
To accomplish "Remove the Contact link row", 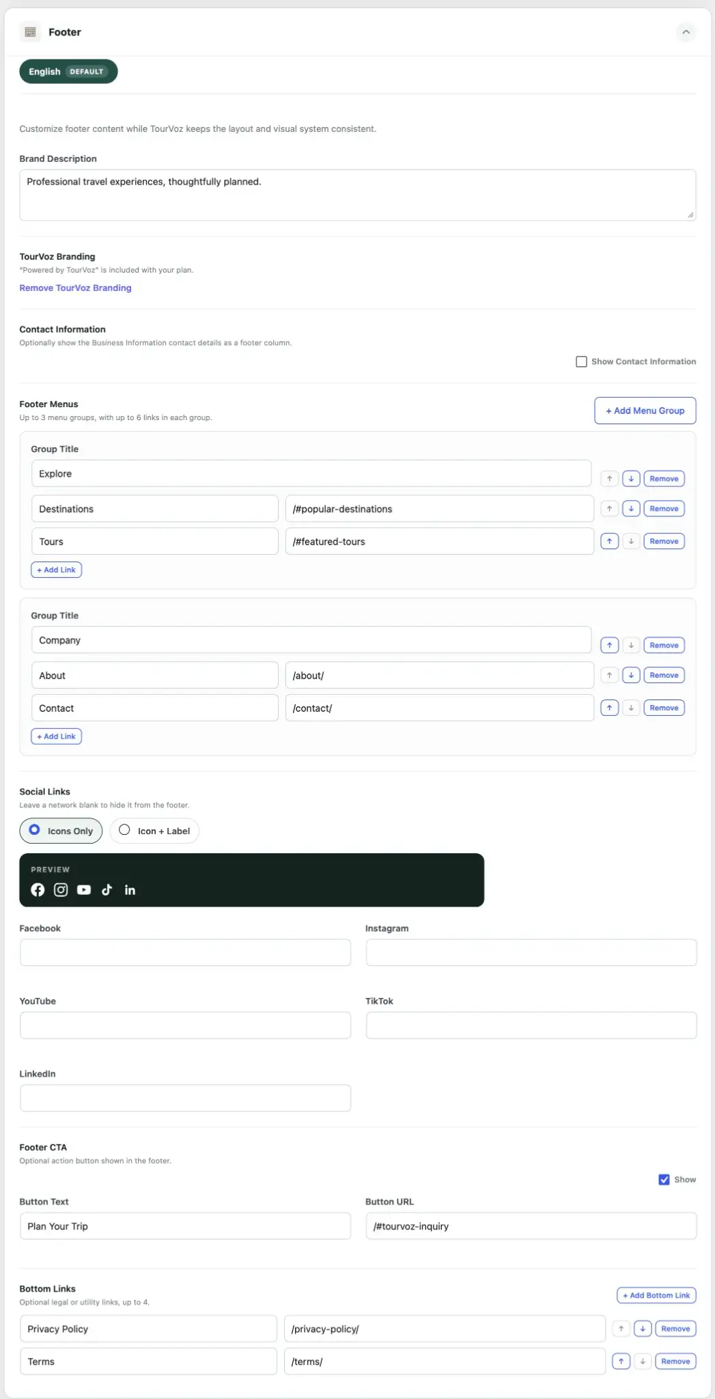I will 664,708.
